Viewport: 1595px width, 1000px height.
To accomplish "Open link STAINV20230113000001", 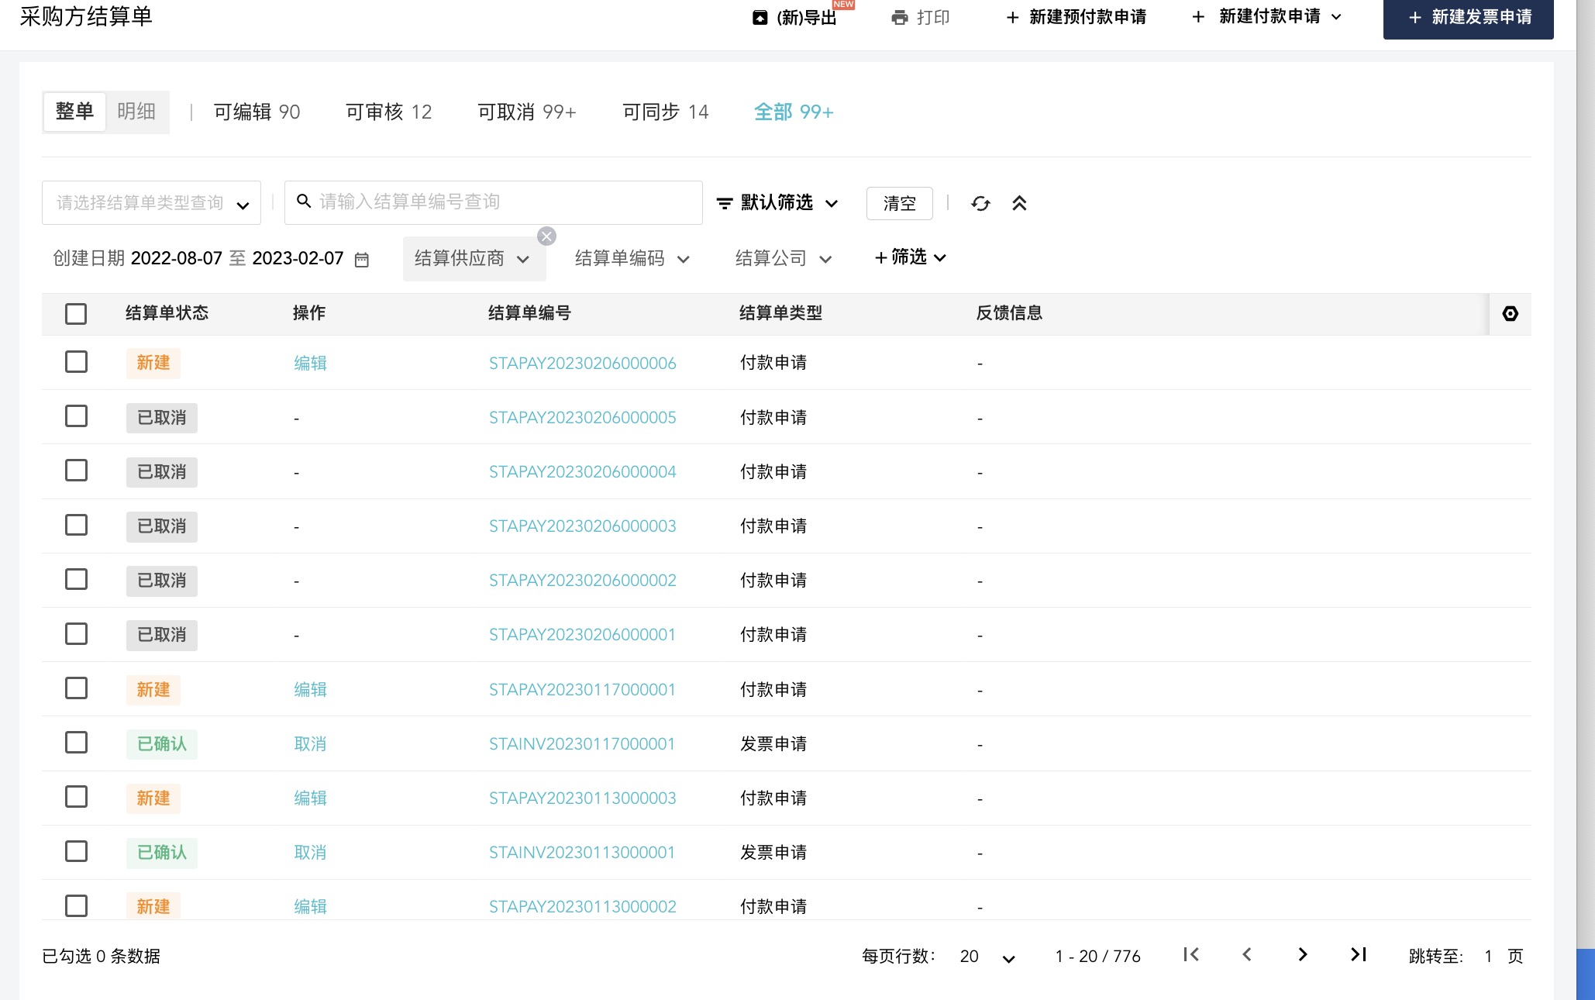I will 581,852.
